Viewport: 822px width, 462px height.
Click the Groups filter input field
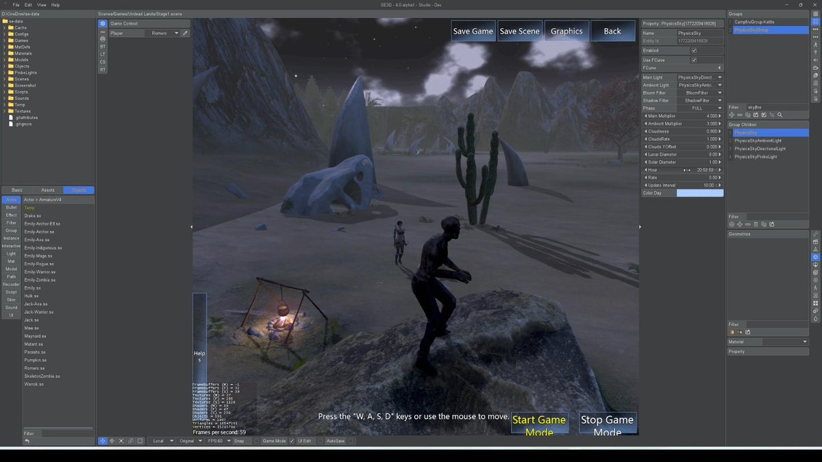[x=777, y=107]
